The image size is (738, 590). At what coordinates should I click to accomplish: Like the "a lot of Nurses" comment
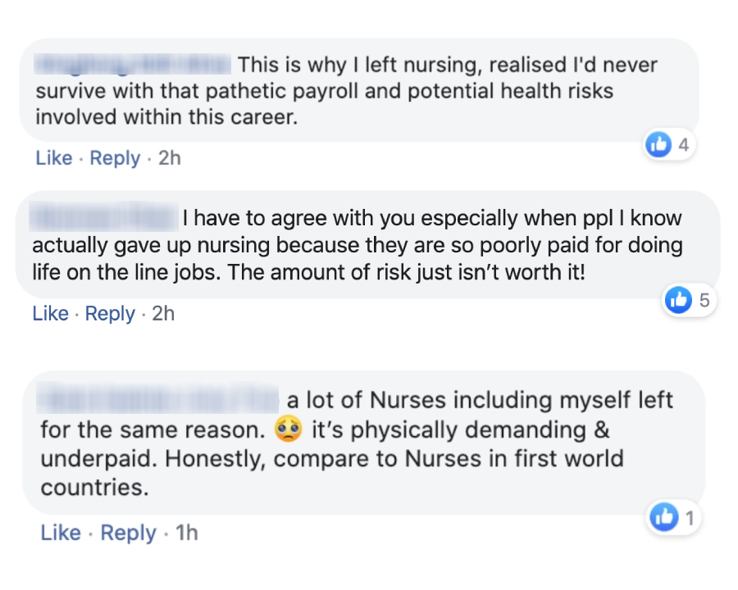pyautogui.click(x=61, y=533)
